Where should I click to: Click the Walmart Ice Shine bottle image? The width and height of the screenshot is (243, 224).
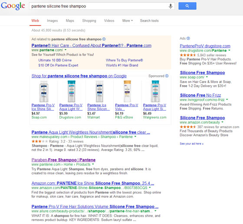[x=99, y=91]
